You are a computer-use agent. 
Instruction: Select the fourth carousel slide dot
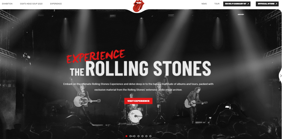click(138, 136)
